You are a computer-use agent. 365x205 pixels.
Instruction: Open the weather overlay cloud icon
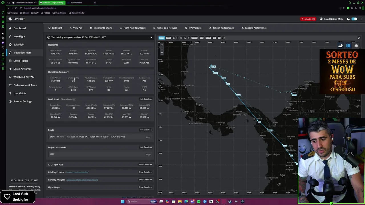pyautogui.click(x=340, y=46)
